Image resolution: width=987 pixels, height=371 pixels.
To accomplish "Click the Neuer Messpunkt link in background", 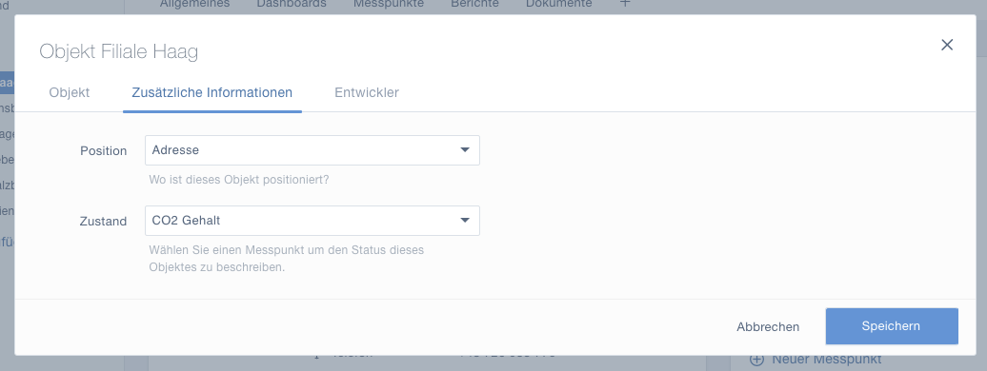I will 827,360.
